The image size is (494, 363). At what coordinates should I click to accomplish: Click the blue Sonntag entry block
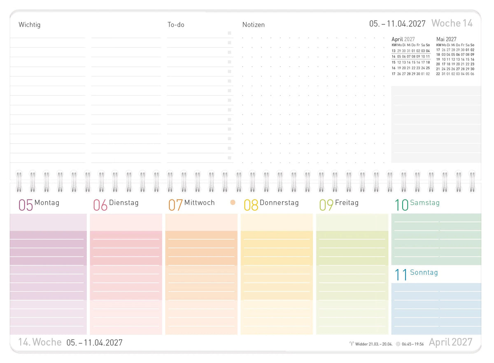coord(436,309)
